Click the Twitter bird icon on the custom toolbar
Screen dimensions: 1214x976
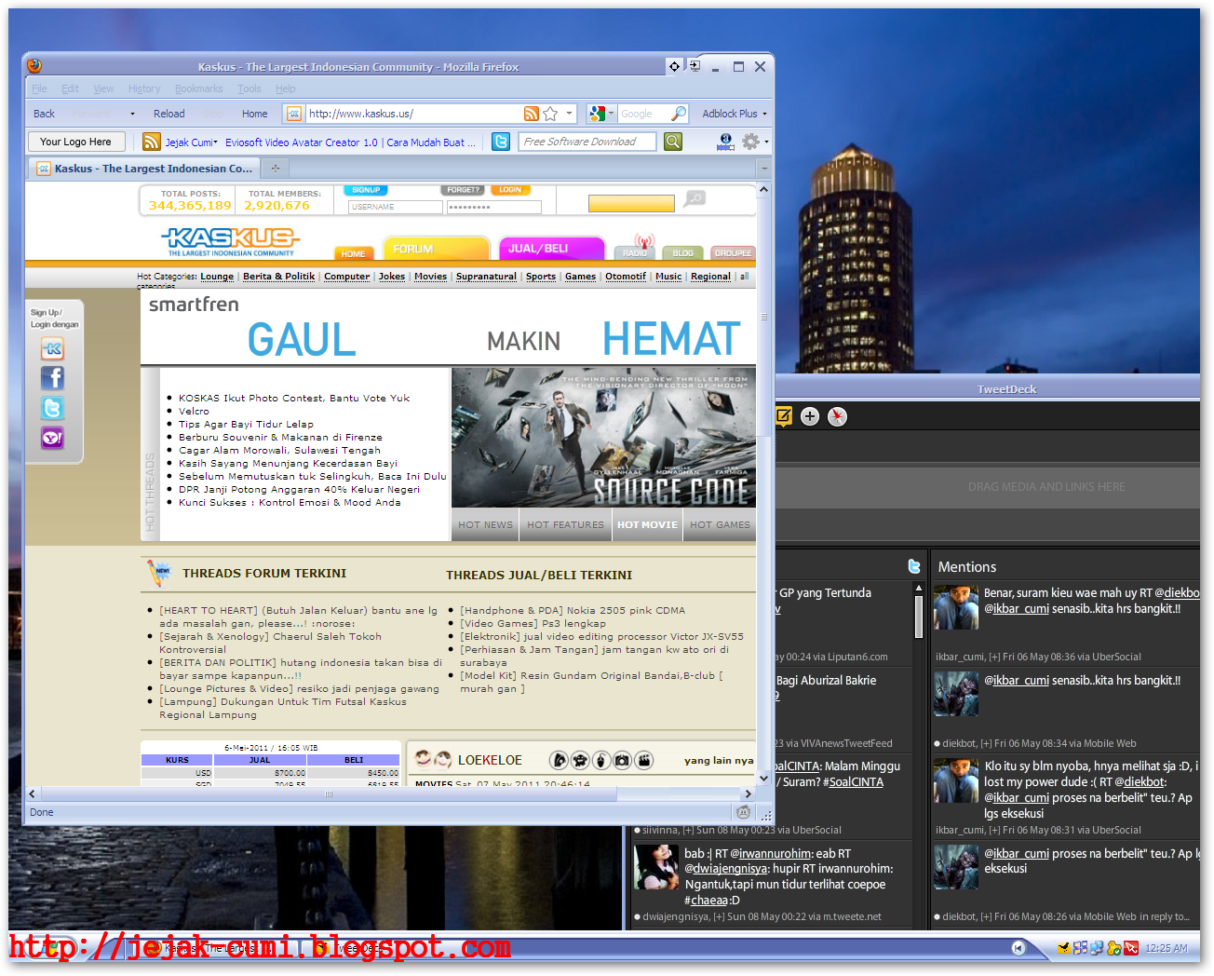[501, 142]
